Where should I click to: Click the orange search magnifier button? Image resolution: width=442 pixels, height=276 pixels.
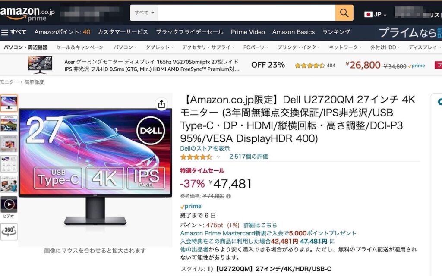344,13
